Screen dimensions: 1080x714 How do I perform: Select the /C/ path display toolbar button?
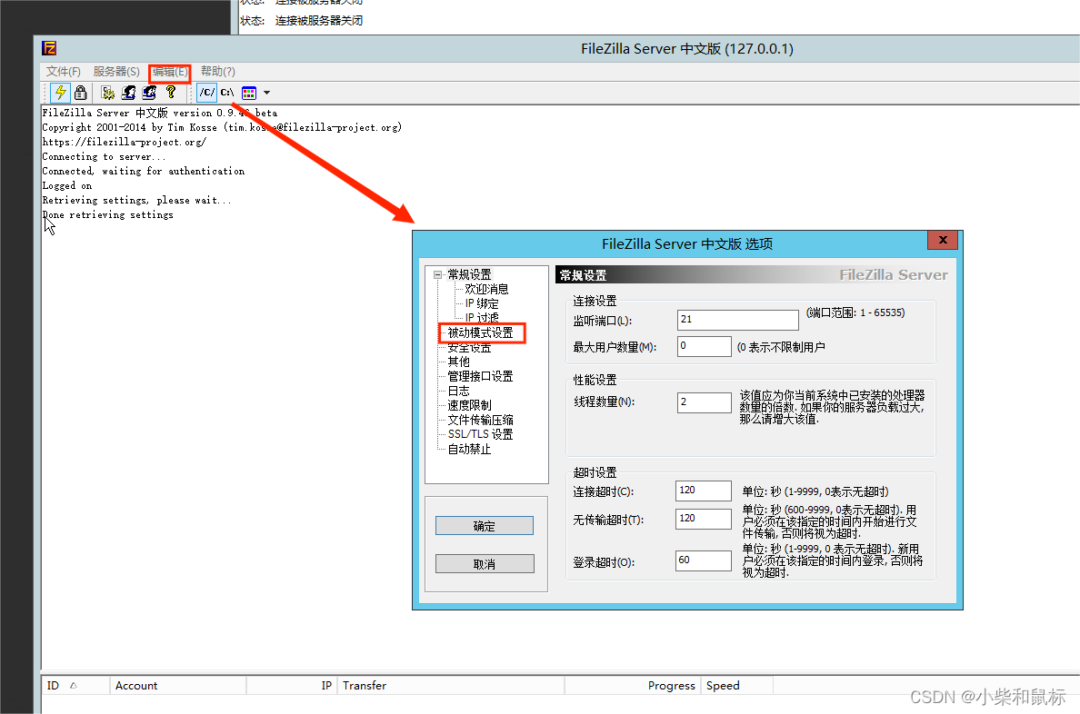click(206, 93)
